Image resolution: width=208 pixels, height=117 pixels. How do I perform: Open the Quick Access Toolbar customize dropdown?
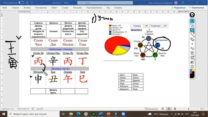42,3
